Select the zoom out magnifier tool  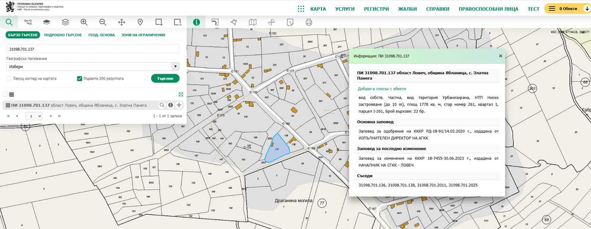(102, 22)
